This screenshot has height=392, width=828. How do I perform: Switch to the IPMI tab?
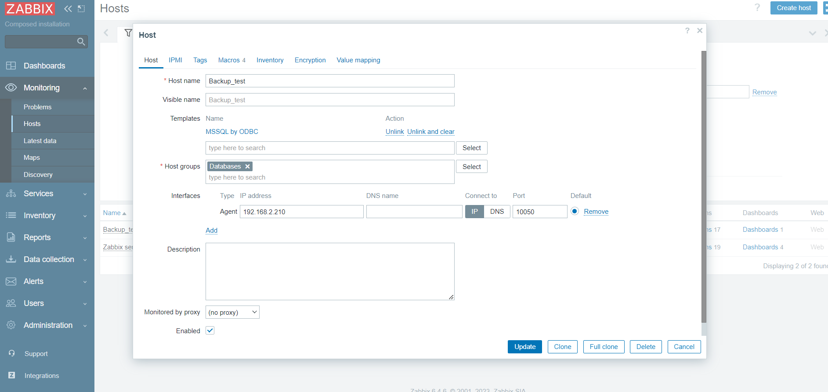coord(175,60)
